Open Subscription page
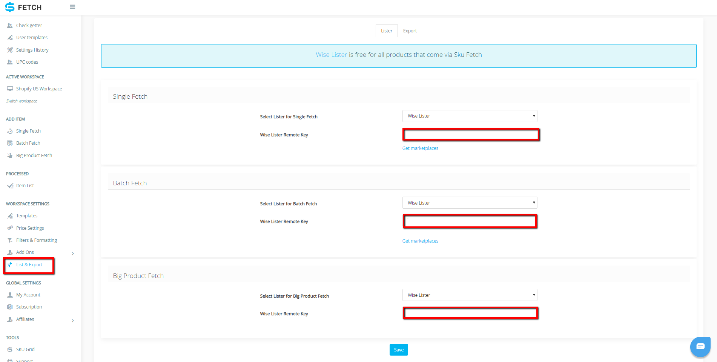 29,307
